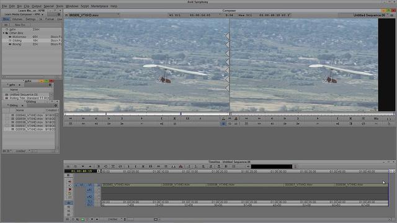Image resolution: width=397 pixels, height=223 pixels.
Task: Click the yellow Splice-In edit icon
Action: pos(69,193)
